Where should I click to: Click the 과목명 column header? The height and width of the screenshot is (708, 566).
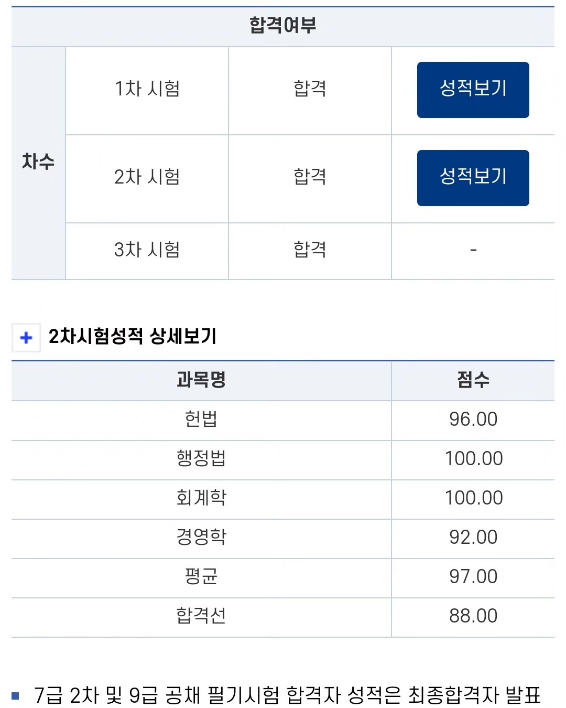pyautogui.click(x=201, y=380)
